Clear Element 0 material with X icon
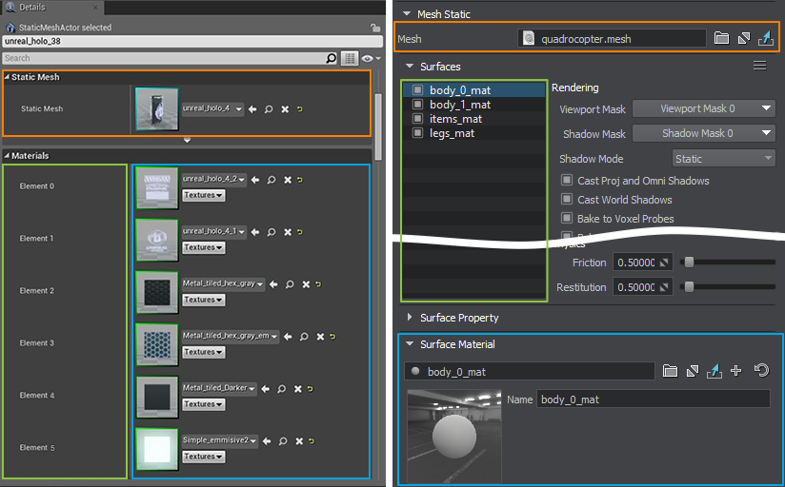This screenshot has height=487, width=785. coord(287,179)
